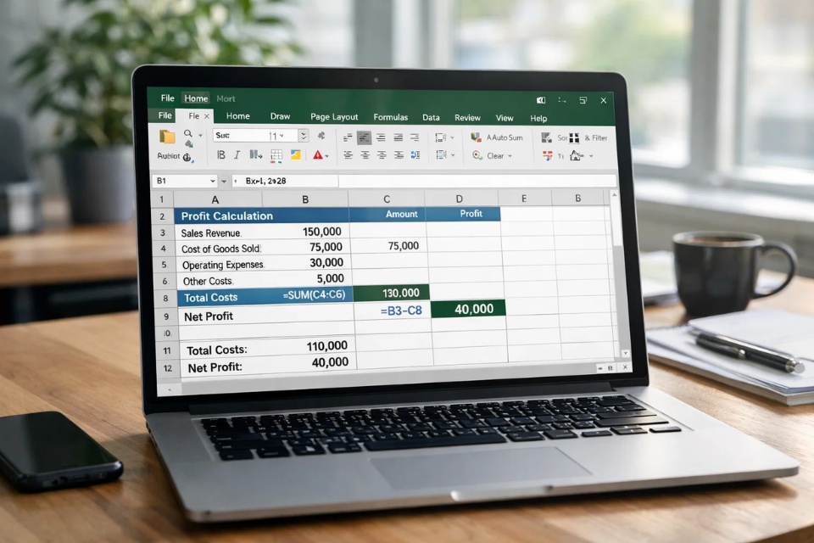Viewport: 814px width, 543px height.
Task: Expand the dropdown arrow beside Clear
Action: pos(510,155)
